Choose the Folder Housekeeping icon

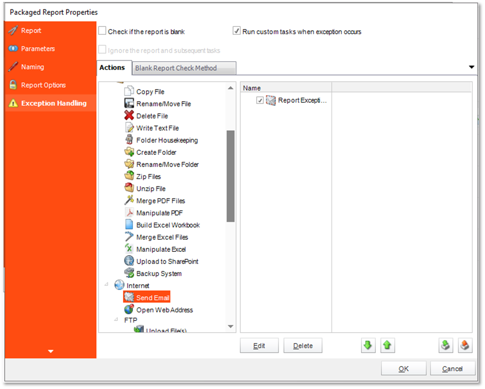(129, 140)
